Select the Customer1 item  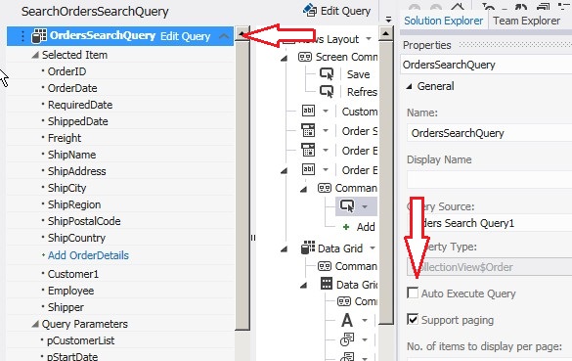tap(73, 274)
